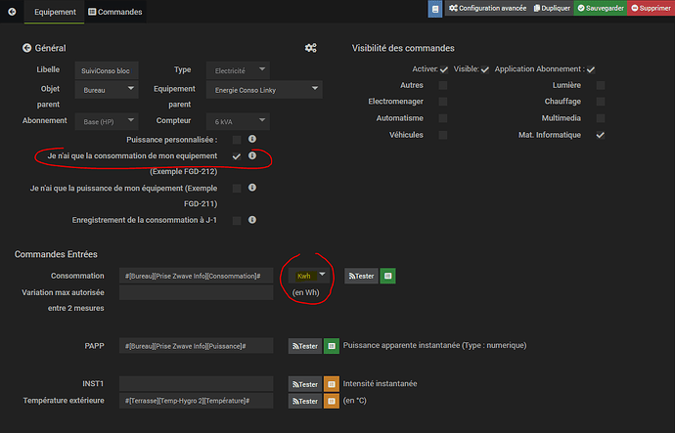The image size is (675, 433).
Task: Select the Equipement tab
Action: [55, 12]
